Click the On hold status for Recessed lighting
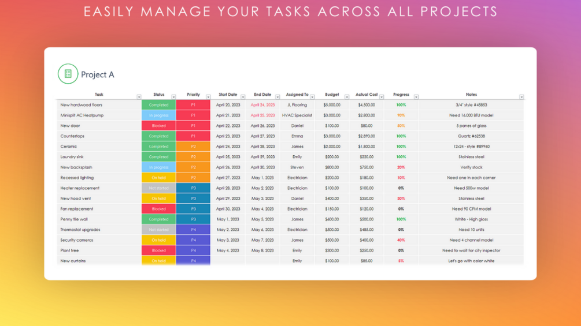 tap(158, 178)
